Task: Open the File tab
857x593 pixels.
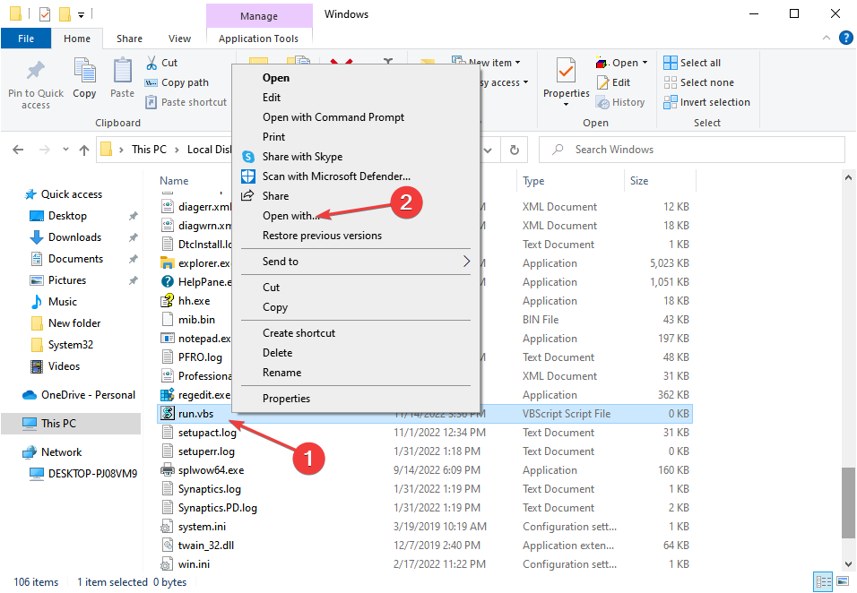Action: [26, 39]
